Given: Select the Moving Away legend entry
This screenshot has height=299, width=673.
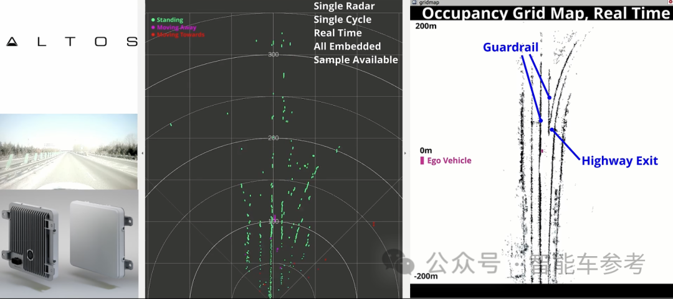Looking at the screenshot, I should point(173,27).
